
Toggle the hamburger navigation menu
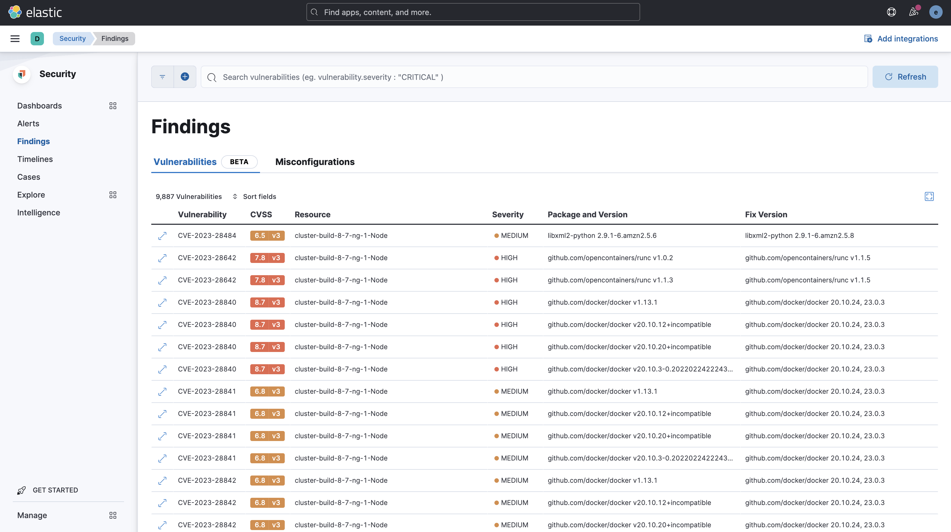click(15, 38)
